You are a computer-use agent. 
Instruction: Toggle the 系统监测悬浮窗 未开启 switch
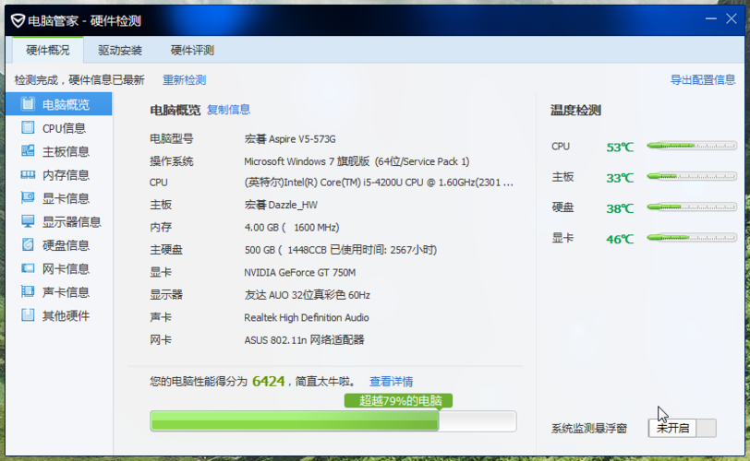coord(682,428)
